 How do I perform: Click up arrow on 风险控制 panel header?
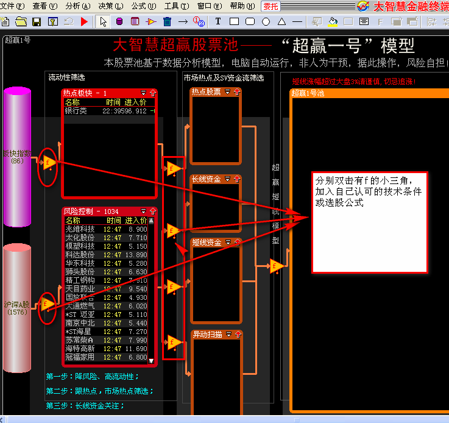tap(153, 211)
